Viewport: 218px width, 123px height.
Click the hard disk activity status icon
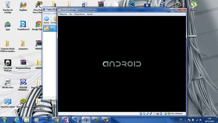(141, 114)
